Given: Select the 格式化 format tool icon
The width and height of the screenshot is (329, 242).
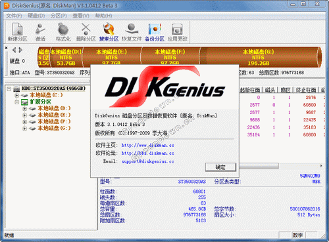Looking at the screenshot, I should click(63, 32).
